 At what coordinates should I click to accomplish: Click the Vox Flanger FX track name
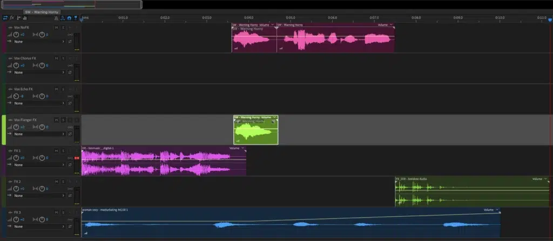point(25,120)
